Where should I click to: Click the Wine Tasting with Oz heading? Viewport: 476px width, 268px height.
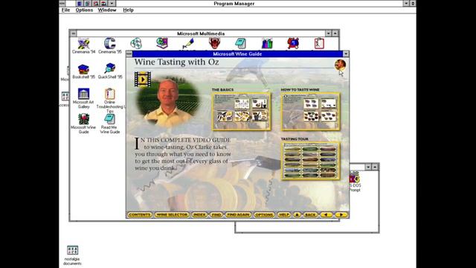176,62
